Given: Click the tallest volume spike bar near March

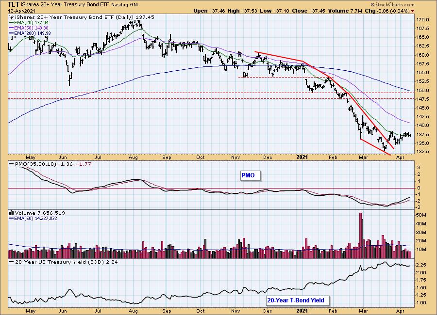Looking at the screenshot, I should click(360, 236).
